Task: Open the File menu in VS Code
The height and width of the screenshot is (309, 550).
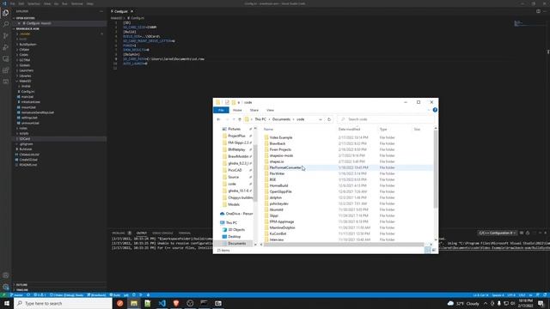Action: tap(13, 3)
